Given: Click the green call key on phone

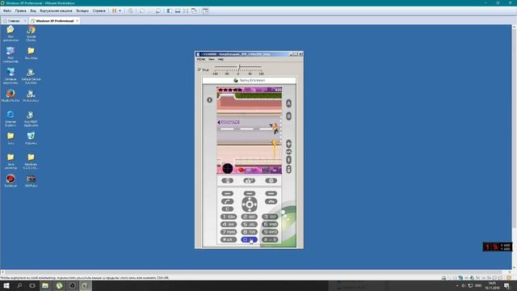Looking at the screenshot, I should [228, 201].
